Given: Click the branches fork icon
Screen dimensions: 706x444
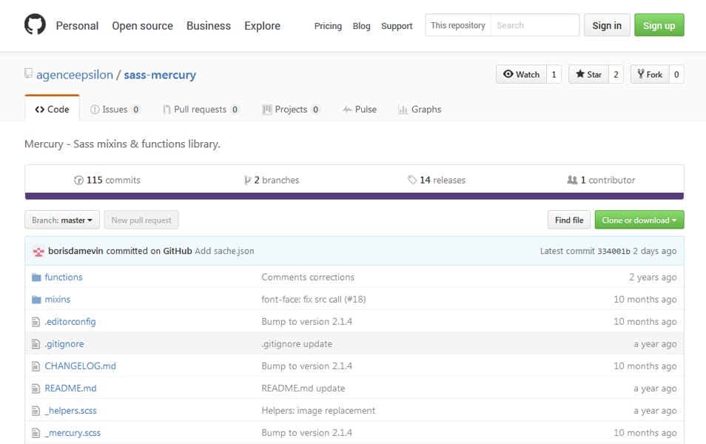Looking at the screenshot, I should pyautogui.click(x=248, y=180).
